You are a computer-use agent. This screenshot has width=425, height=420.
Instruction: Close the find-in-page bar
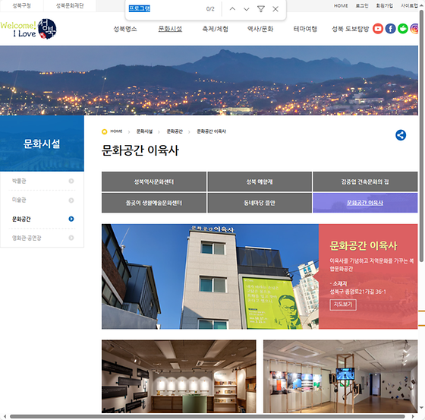275,9
